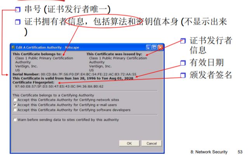Close the Edit A Certification Authority dialog
Image resolution: width=250 pixels, height=155 pixels.
pos(160,47)
